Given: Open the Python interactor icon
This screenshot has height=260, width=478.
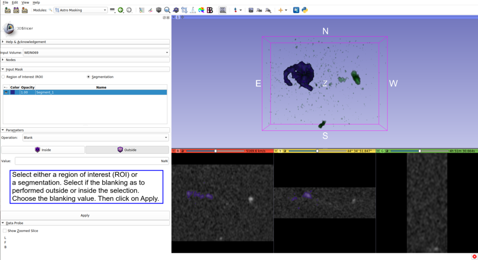Looking at the screenshot, I should 304,10.
